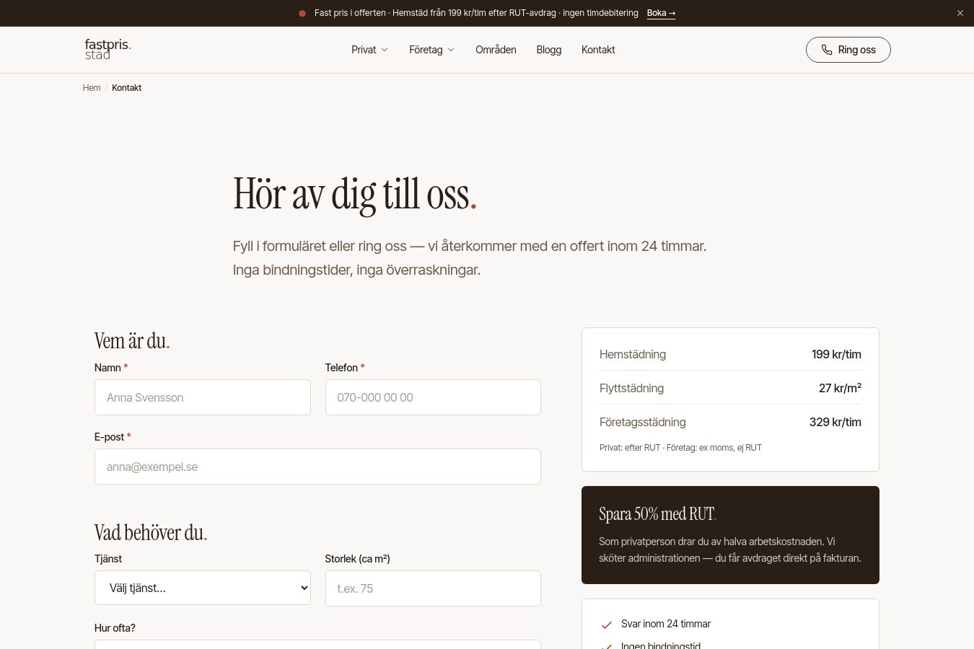Click the Svar inom 24 timmar text
The image size is (974, 649).
666,624
